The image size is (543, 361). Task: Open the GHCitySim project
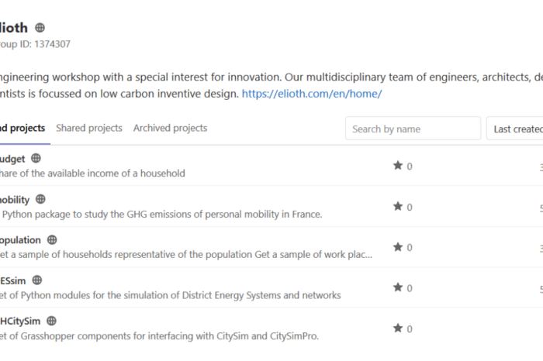[x=19, y=321]
